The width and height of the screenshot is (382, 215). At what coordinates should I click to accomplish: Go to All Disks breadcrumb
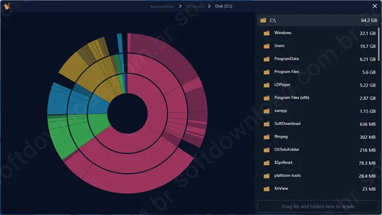(x=195, y=6)
